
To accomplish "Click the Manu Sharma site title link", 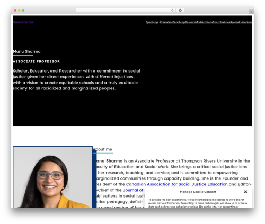I will [x=23, y=22].
